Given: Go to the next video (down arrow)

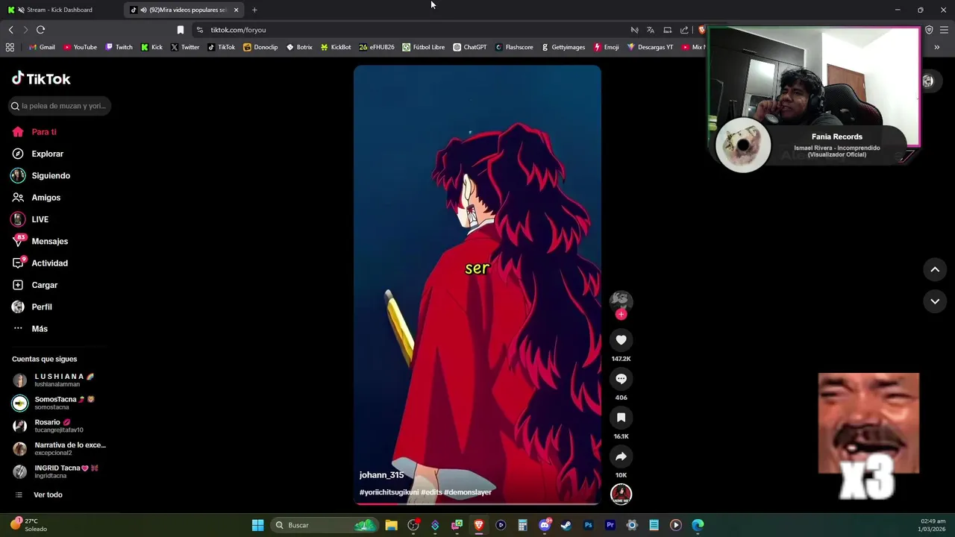Looking at the screenshot, I should point(935,301).
